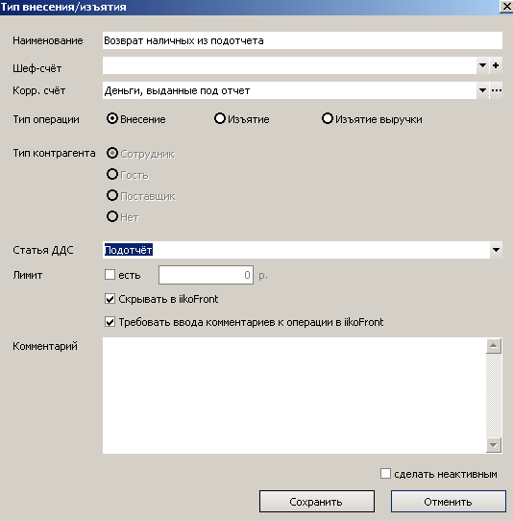
Task: Click the plus icon beside Шеф-счёт
Action: [x=496, y=65]
